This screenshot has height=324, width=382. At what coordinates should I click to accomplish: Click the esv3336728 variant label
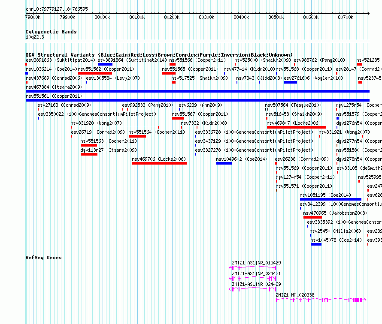(254, 132)
